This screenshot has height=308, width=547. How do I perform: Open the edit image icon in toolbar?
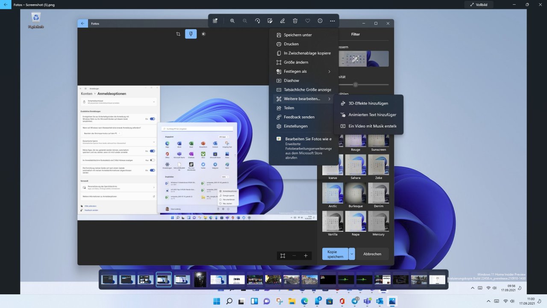(270, 21)
